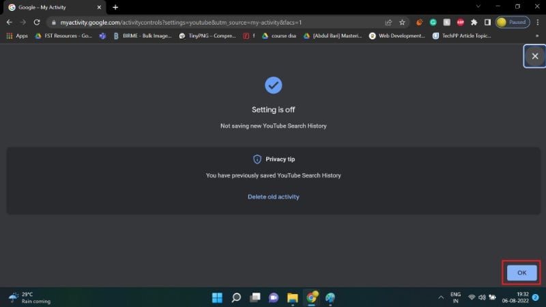Bookmark this page with the star icon
The image size is (546, 307).
coord(402,23)
